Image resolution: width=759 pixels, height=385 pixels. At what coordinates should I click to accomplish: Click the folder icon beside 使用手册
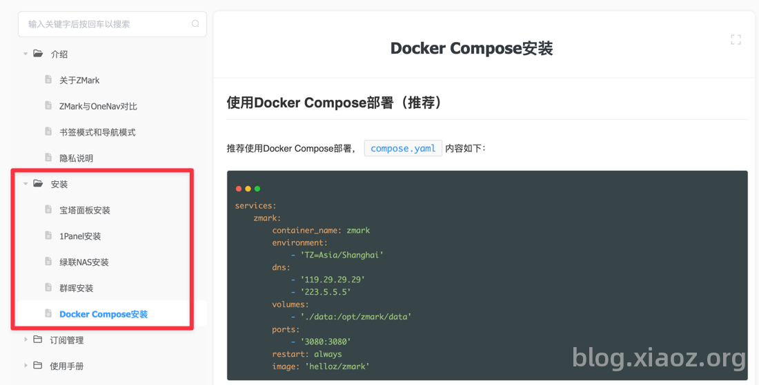(x=38, y=366)
